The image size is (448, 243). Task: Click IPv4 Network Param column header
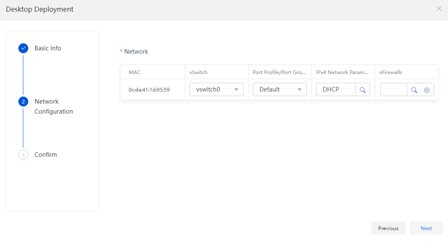coord(342,72)
